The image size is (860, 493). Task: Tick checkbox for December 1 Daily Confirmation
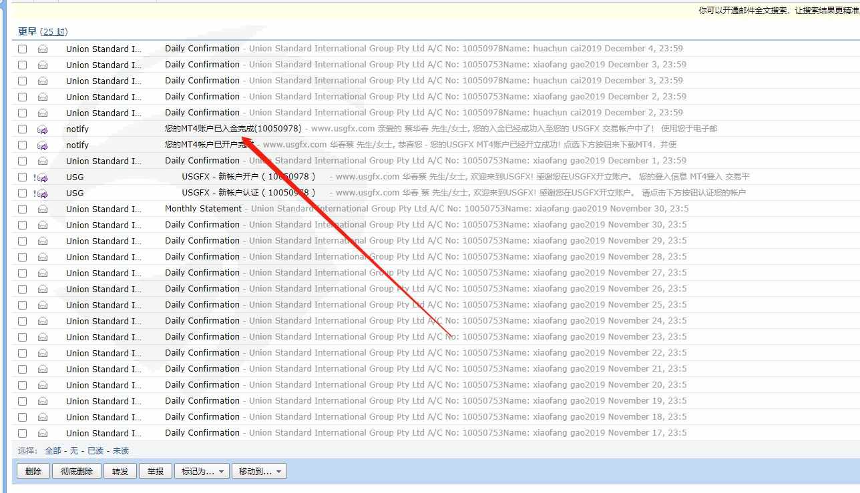click(23, 161)
